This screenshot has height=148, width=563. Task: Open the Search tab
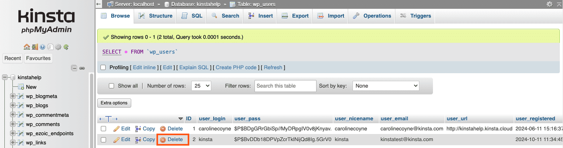click(x=225, y=16)
